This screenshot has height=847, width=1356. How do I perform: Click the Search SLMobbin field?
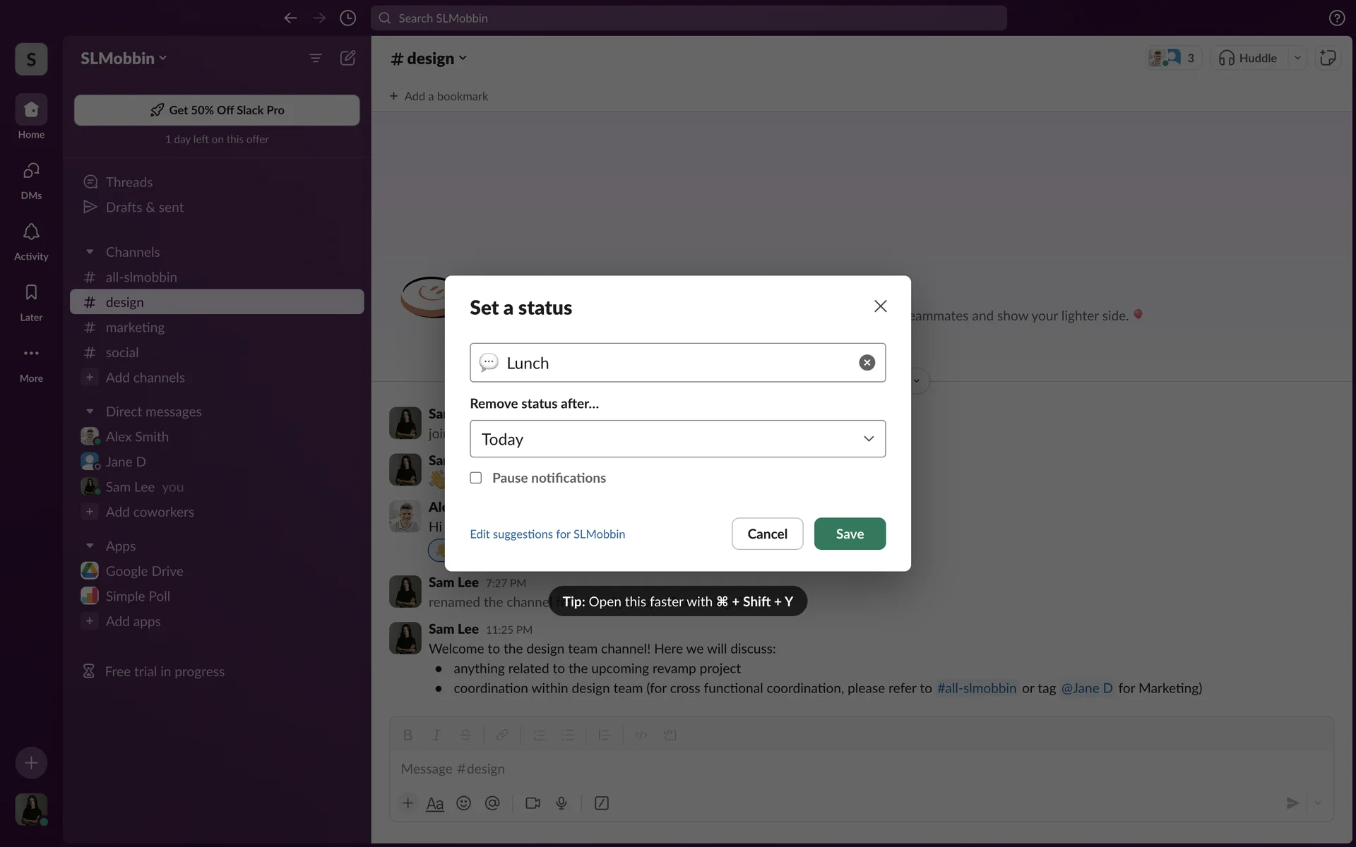(x=689, y=18)
